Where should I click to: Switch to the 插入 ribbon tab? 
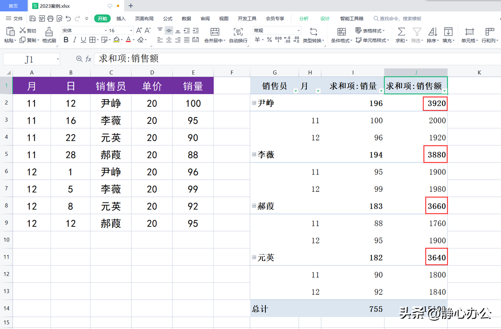click(x=121, y=18)
